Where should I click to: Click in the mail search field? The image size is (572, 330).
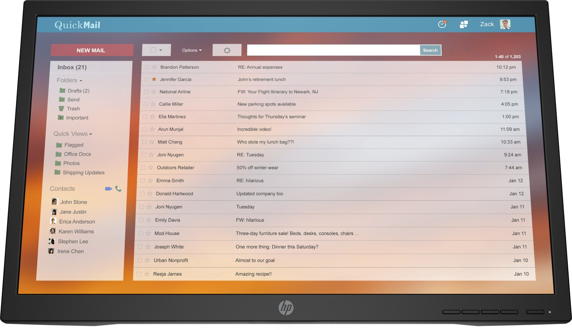click(333, 50)
